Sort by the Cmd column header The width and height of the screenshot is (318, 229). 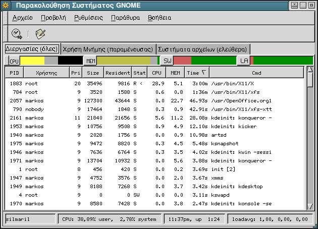(256, 73)
